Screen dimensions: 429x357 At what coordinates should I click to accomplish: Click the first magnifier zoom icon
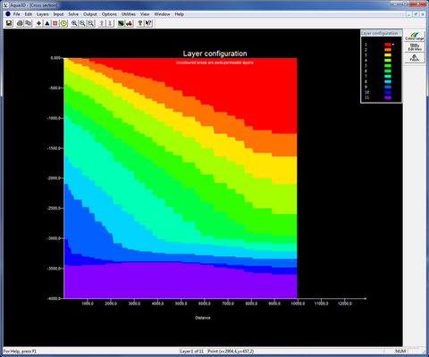point(74,23)
